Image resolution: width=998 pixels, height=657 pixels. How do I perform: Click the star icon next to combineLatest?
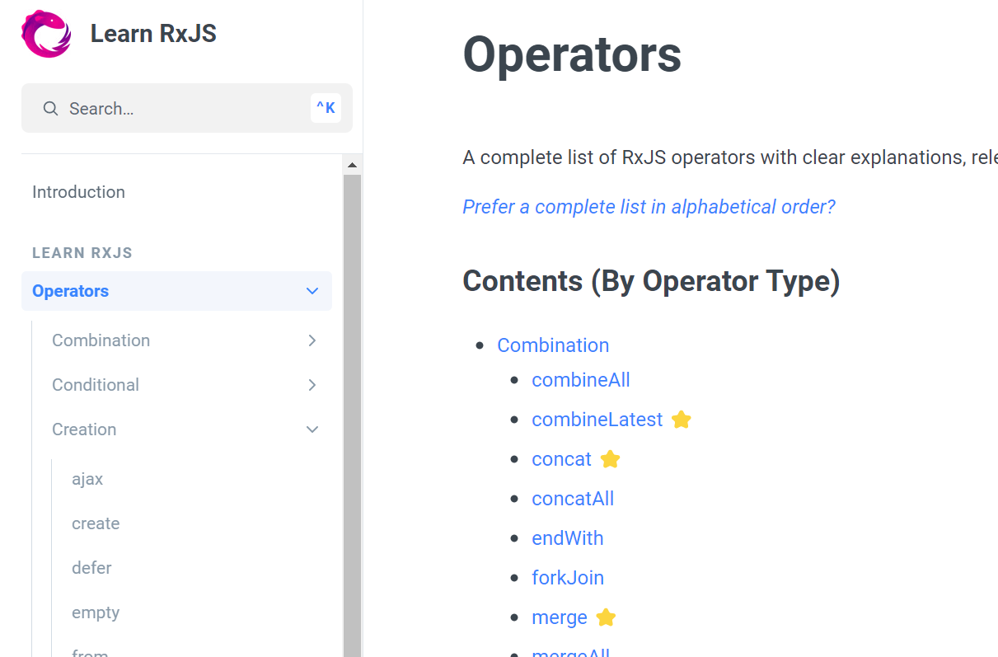[x=681, y=420]
